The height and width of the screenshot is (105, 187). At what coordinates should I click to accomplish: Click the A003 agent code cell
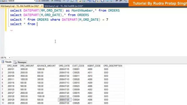(x=90, y=93)
